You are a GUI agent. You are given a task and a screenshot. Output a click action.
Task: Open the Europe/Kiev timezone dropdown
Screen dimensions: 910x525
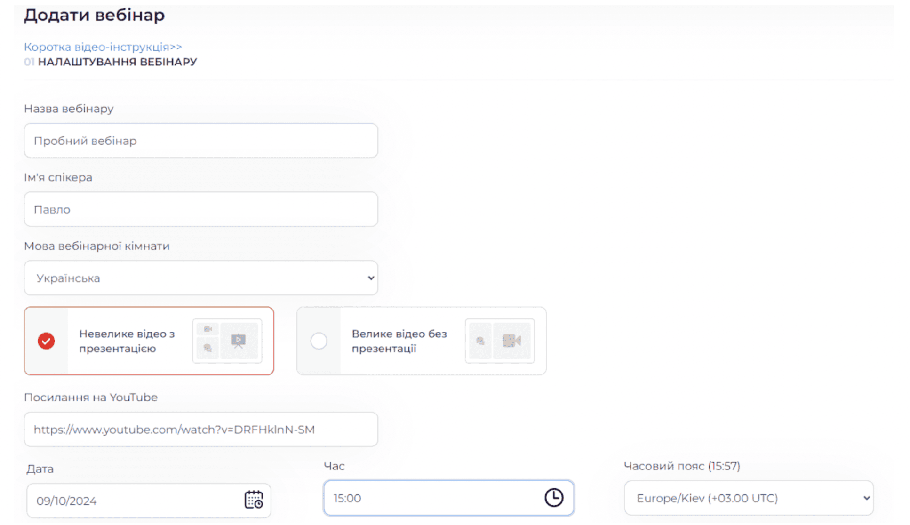[749, 498]
